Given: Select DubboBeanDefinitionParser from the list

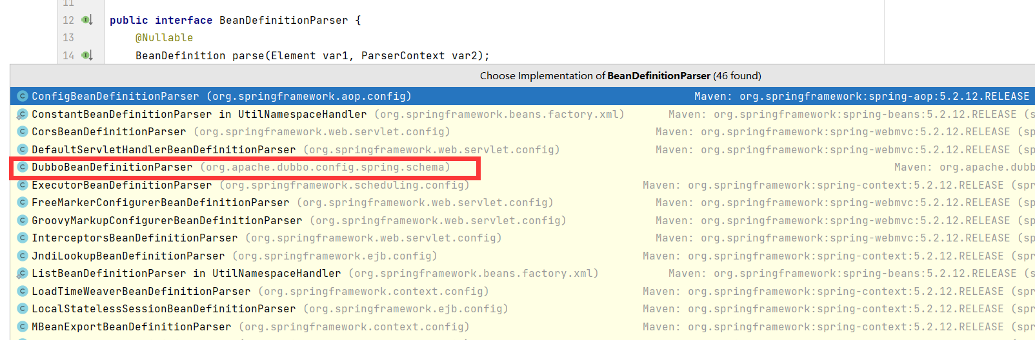Looking at the screenshot, I should click(112, 167).
